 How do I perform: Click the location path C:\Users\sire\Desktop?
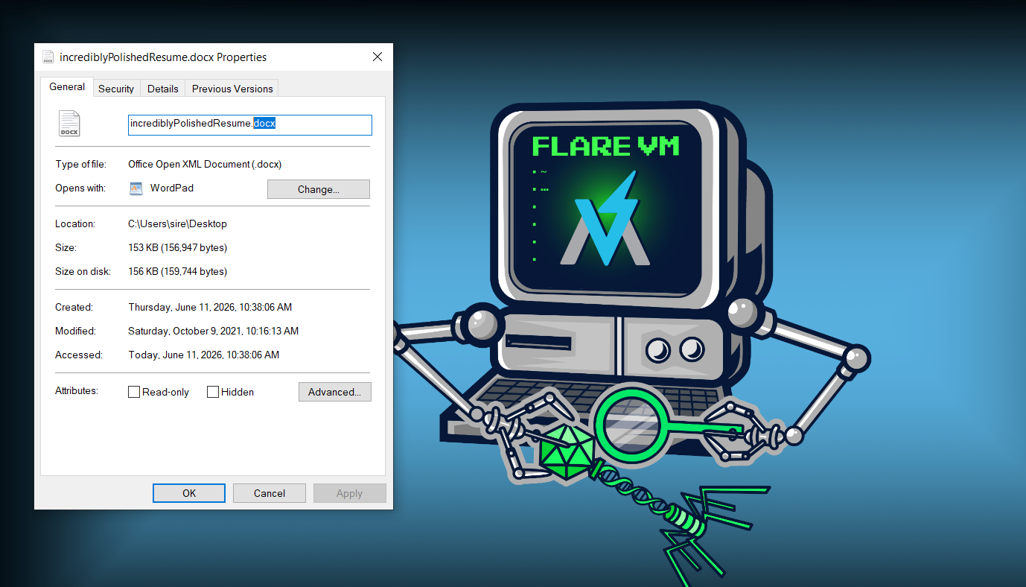(x=178, y=223)
